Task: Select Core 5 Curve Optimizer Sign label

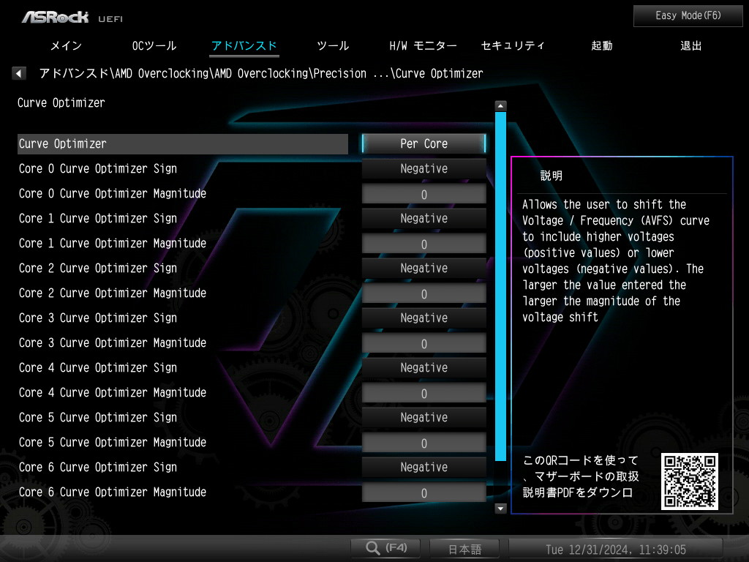Action: coord(98,417)
